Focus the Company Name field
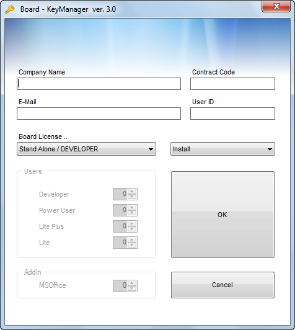The height and width of the screenshot is (330, 295). click(99, 84)
